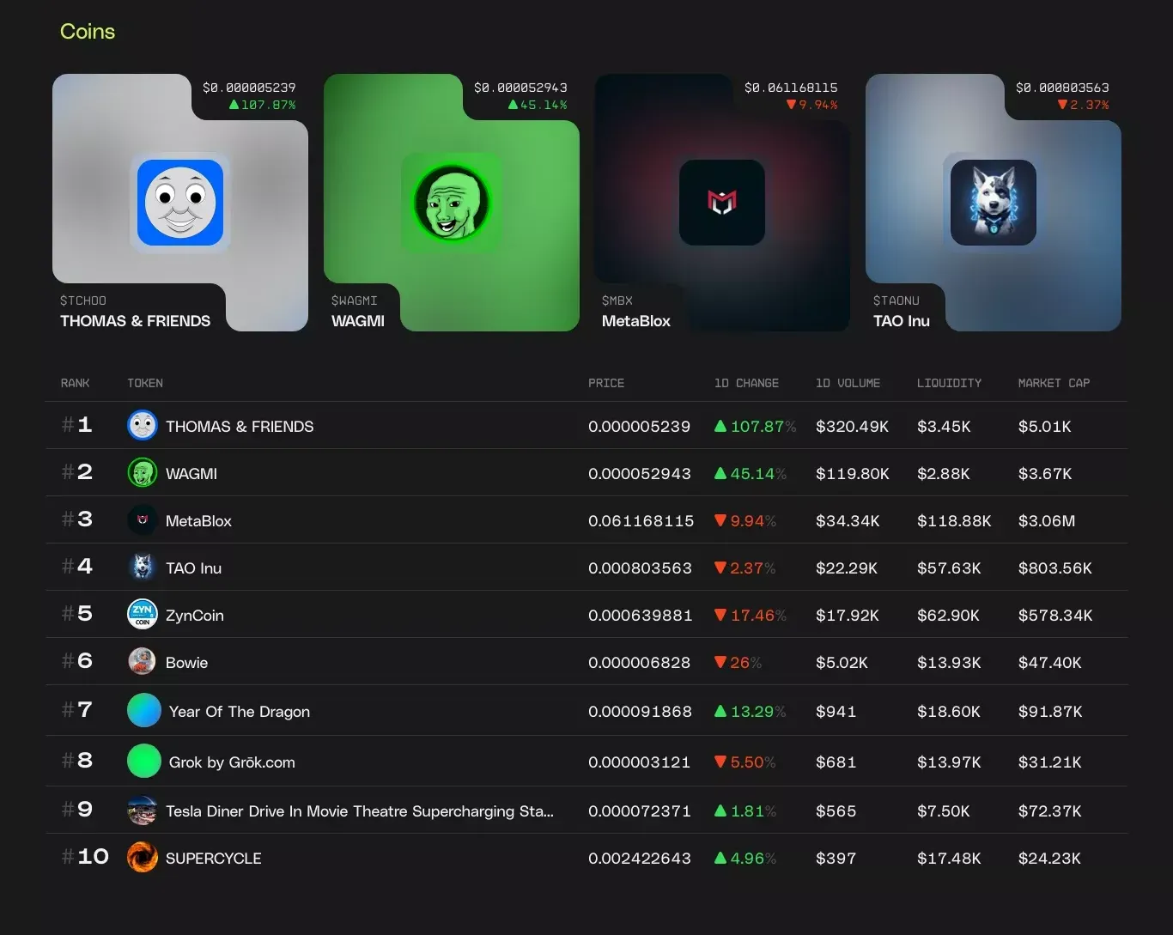Click the WAGMI row token icon
This screenshot has width=1173, height=935.
143,472
